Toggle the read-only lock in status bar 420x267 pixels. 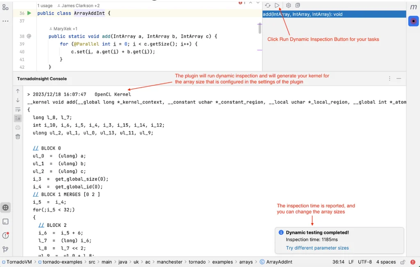403,262
